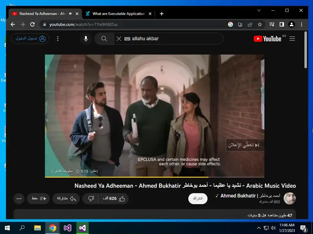Click the Ahmed Bukhatir channel avatar
The height and width of the screenshot is (234, 313).
[290, 198]
